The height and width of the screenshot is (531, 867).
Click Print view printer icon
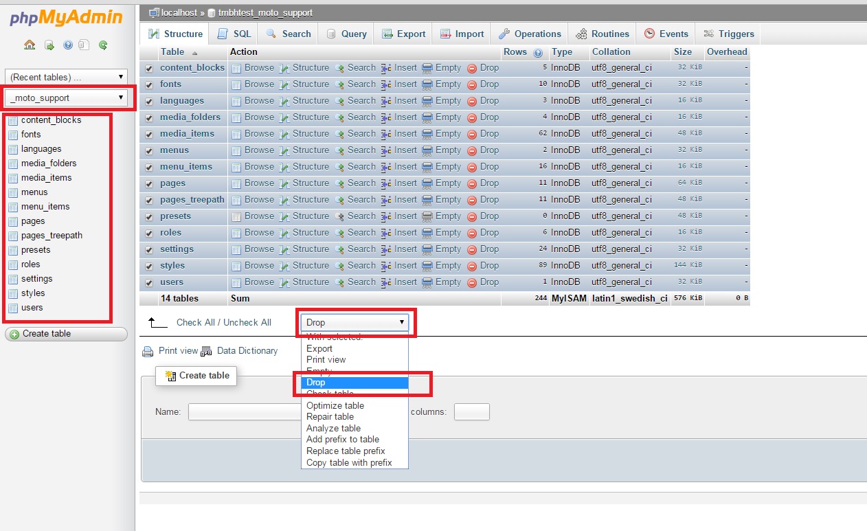click(x=148, y=352)
